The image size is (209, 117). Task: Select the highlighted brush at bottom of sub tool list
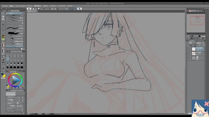(x=15, y=46)
